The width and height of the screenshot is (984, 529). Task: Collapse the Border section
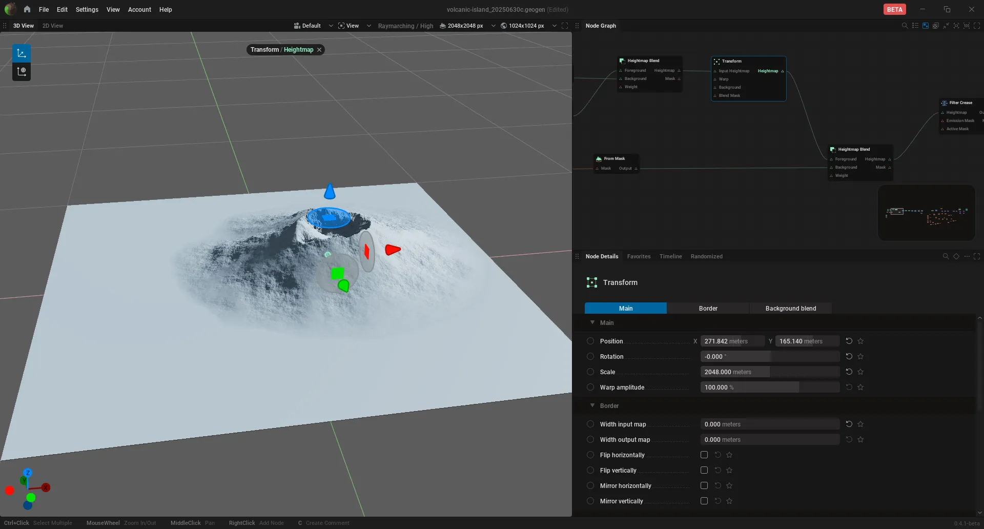pos(592,405)
